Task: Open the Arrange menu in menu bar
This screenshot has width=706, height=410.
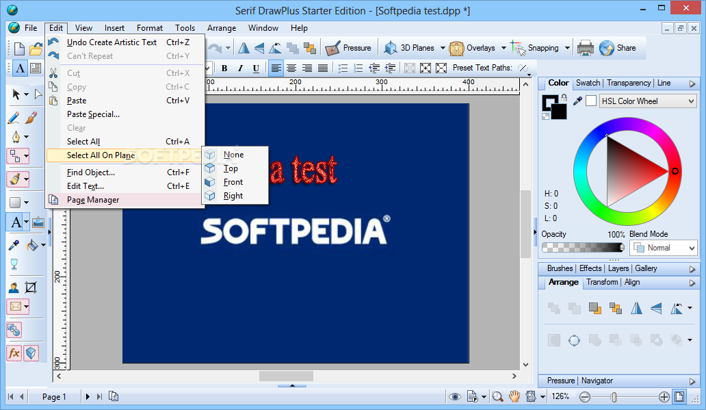Action: click(x=222, y=28)
